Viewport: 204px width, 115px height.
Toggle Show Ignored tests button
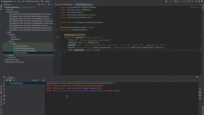coord(11,80)
